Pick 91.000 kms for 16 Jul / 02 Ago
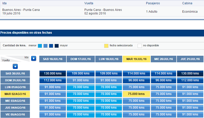Viewport: 204px width, 118px height. [x=53, y=94]
